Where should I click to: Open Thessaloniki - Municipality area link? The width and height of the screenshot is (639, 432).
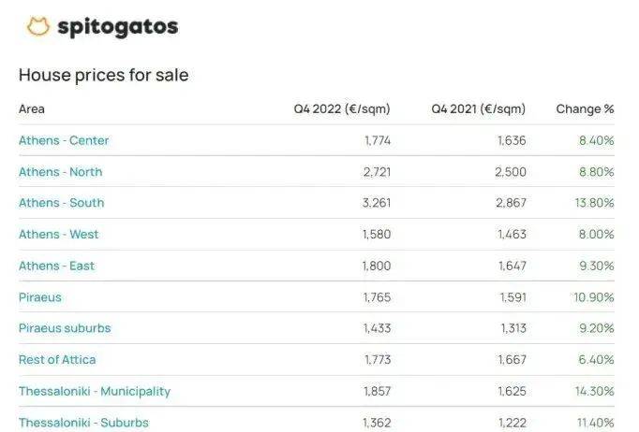pos(95,391)
